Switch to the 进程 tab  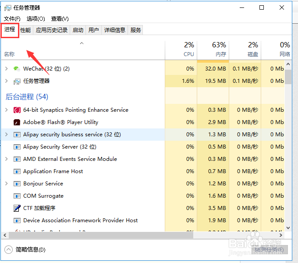10,29
